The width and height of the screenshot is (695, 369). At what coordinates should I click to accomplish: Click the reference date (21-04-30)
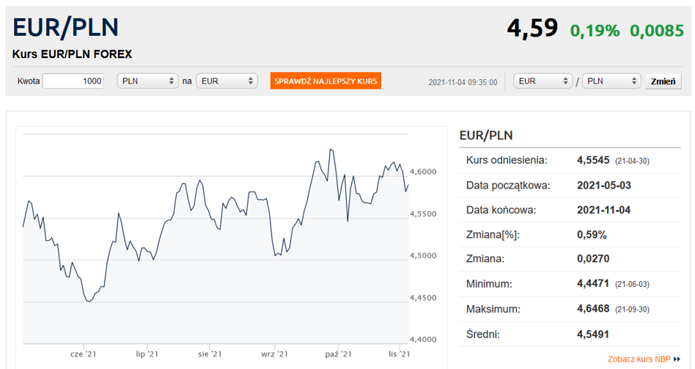pyautogui.click(x=632, y=161)
